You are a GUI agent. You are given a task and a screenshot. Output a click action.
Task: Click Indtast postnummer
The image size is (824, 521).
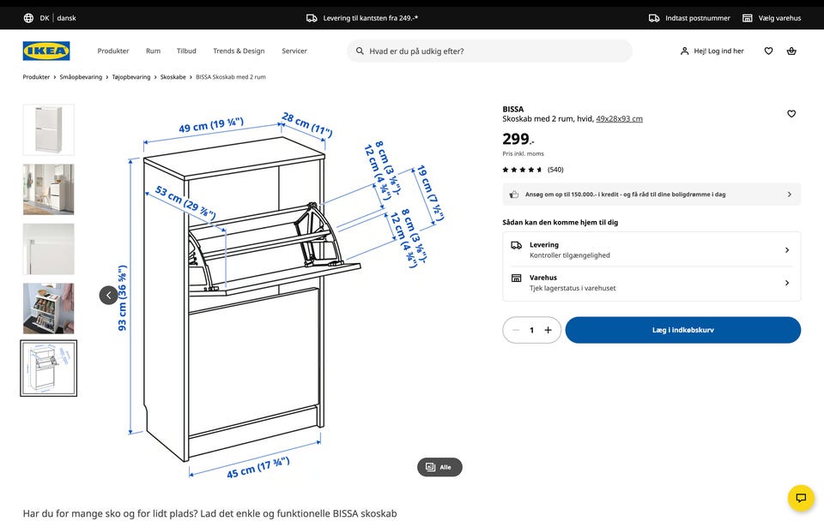(697, 18)
